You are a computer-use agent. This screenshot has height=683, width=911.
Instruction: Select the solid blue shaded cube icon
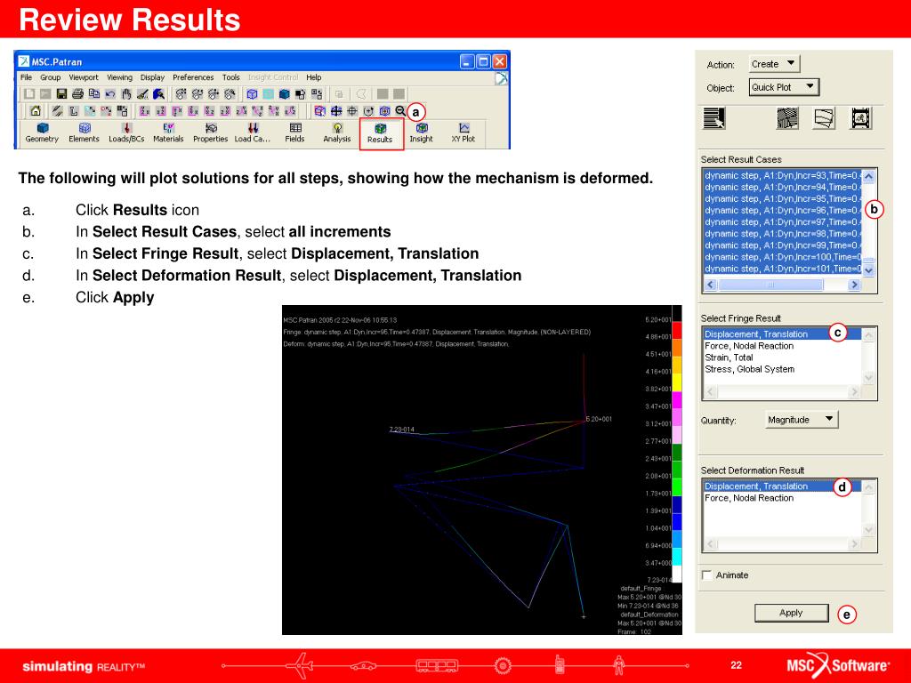[284, 93]
